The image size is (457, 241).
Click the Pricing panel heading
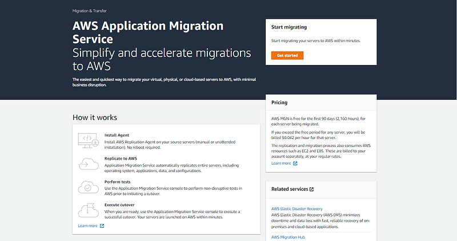point(279,103)
